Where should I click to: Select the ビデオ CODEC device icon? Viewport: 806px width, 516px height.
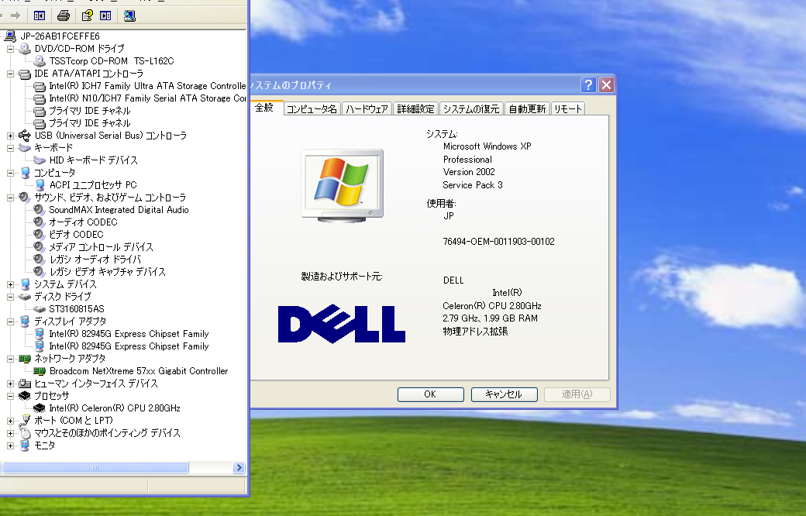click(x=40, y=234)
